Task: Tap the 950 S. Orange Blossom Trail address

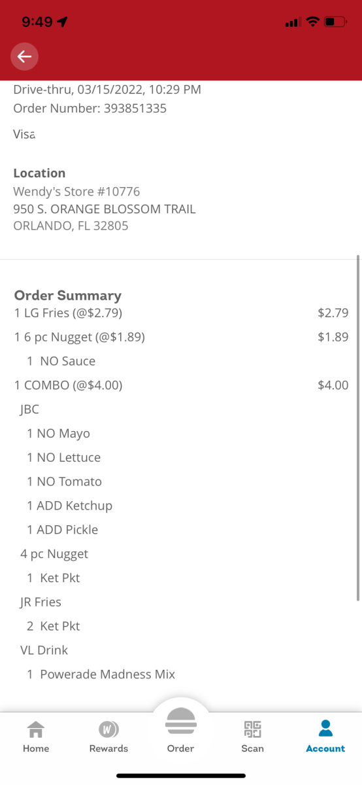Action: 105,209
